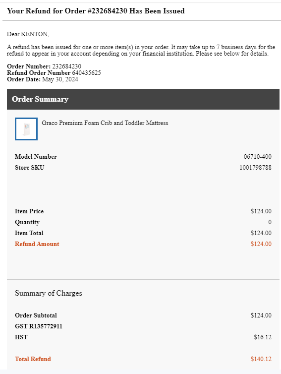Click the email subject heading with order number
Image resolution: width=281 pixels, height=374 pixels.
(x=96, y=11)
